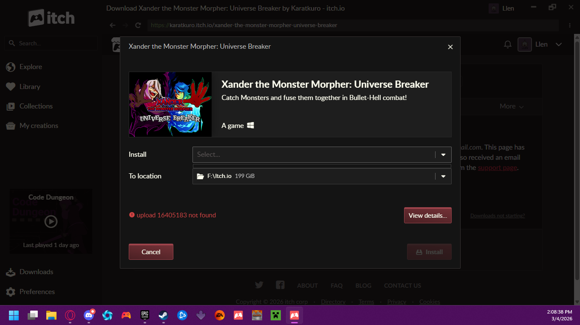Image resolution: width=580 pixels, height=325 pixels.
Task: Click the Llen profile in the title bar
Action: (501, 8)
